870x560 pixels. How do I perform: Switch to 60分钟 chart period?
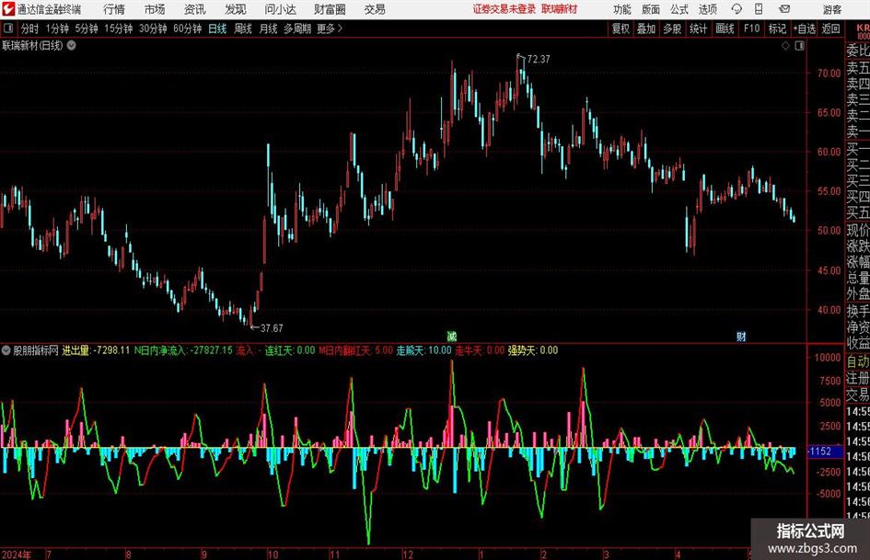pyautogui.click(x=187, y=29)
